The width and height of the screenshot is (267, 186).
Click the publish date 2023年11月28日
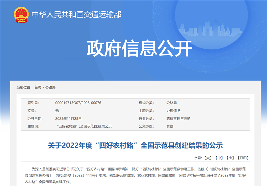click(x=68, y=119)
